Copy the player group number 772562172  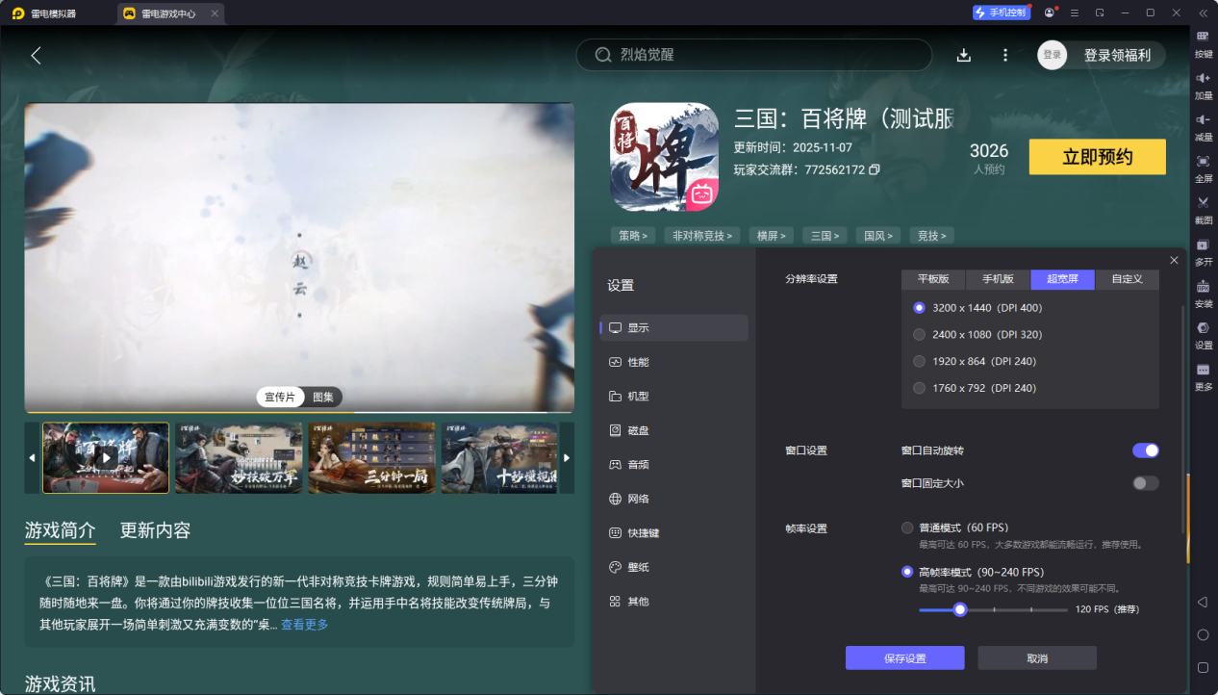click(x=874, y=168)
